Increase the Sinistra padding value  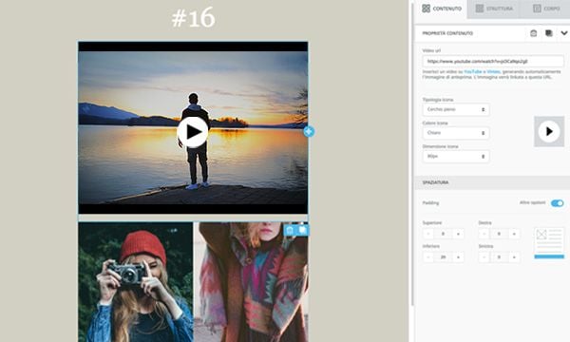coord(514,257)
